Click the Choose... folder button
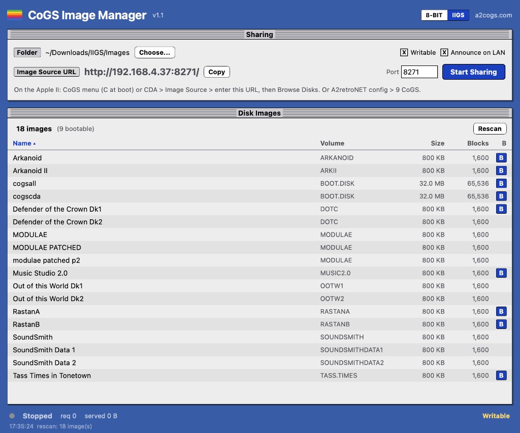The width and height of the screenshot is (520, 433). tap(154, 52)
